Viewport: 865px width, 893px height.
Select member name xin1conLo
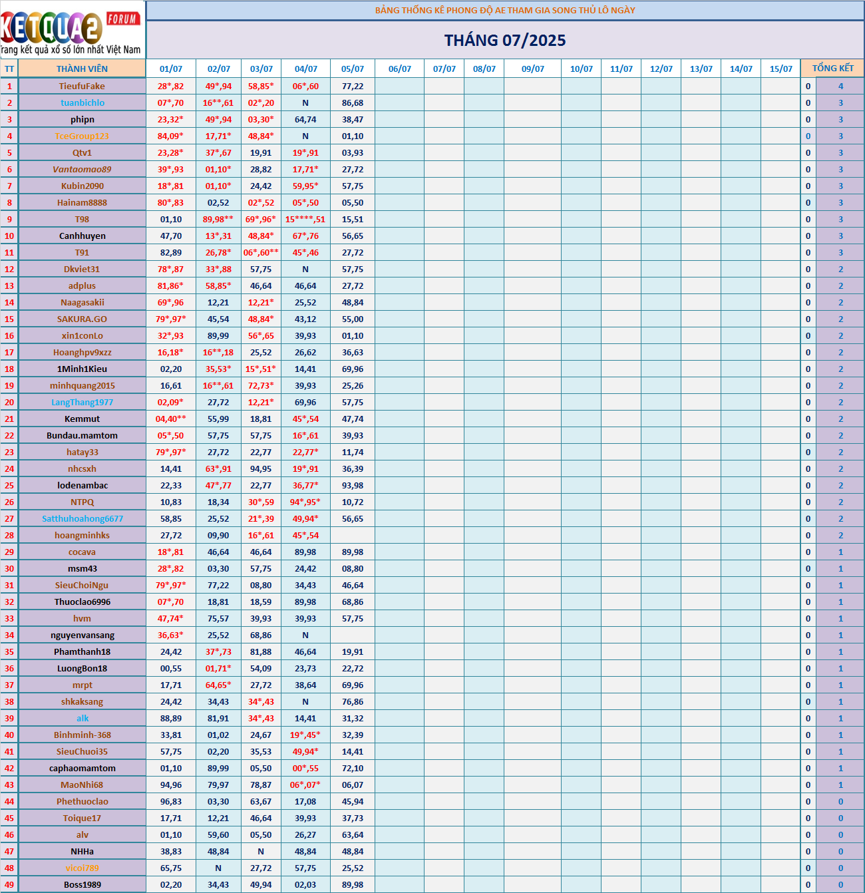point(82,335)
